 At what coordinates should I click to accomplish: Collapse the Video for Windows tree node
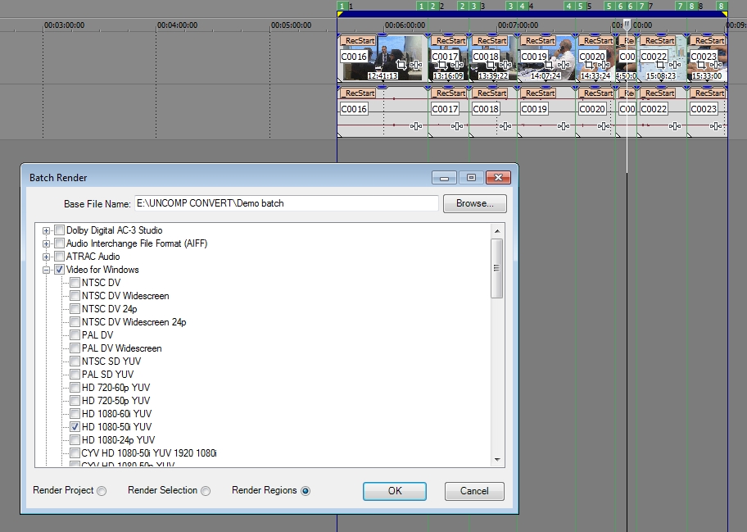point(47,270)
